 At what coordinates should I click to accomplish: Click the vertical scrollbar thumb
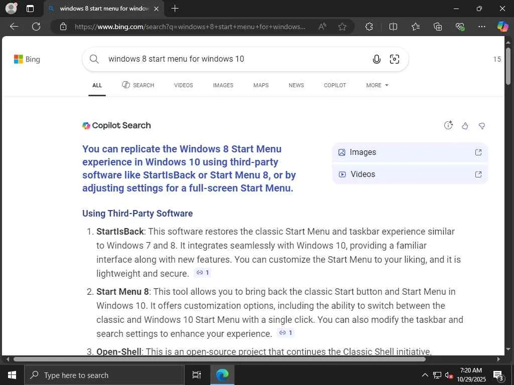[508, 67]
